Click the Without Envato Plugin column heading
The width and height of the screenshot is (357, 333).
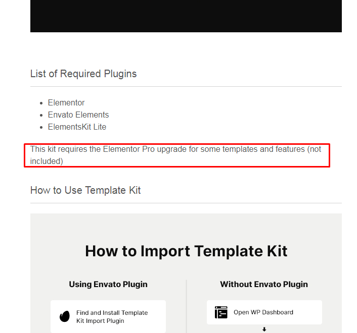point(264,284)
